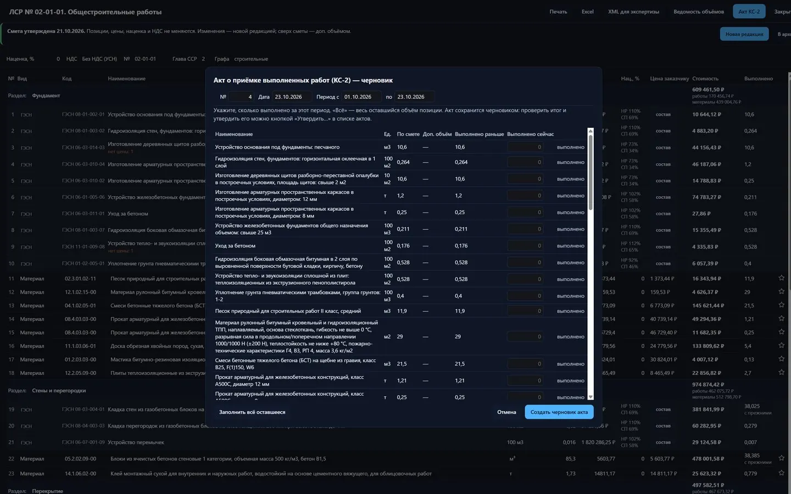This screenshot has width=791, height=494.
Task: Open XML для экспертизы
Action: (633, 12)
